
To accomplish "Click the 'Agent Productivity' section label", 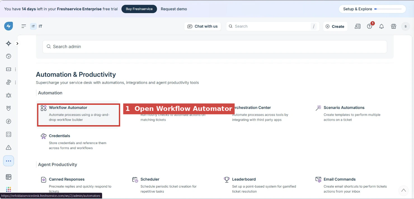I will (x=58, y=164).
